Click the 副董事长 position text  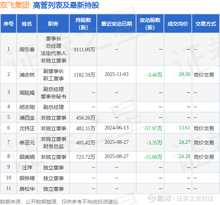click(x=53, y=71)
